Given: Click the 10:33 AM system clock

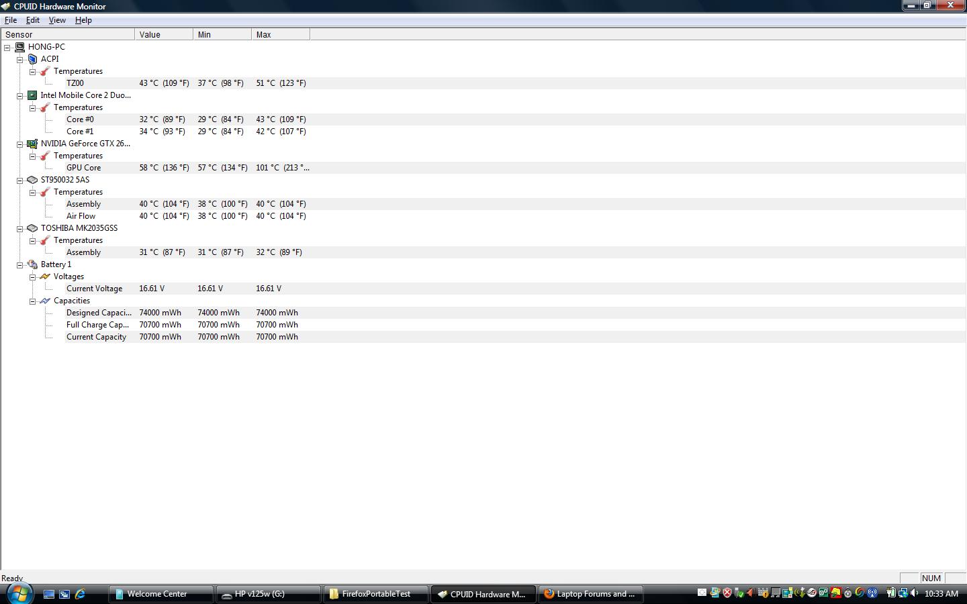Looking at the screenshot, I should tap(941, 594).
